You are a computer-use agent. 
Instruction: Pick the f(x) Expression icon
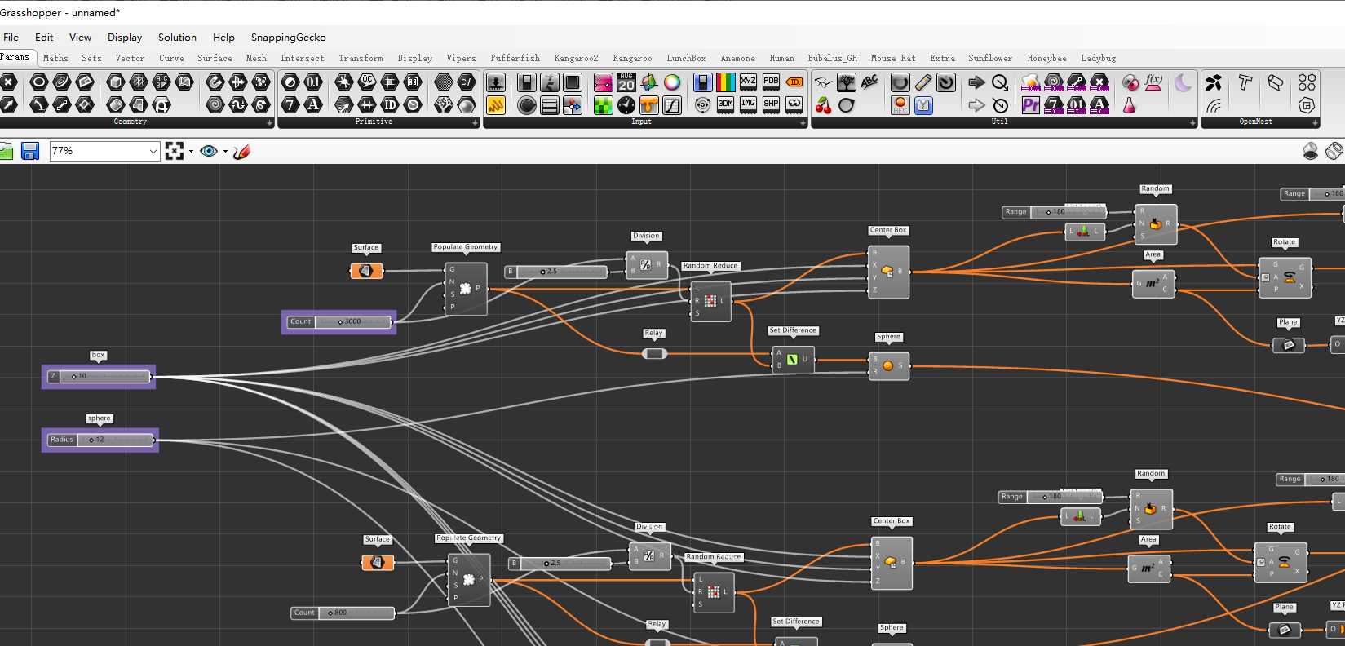coord(1153,82)
